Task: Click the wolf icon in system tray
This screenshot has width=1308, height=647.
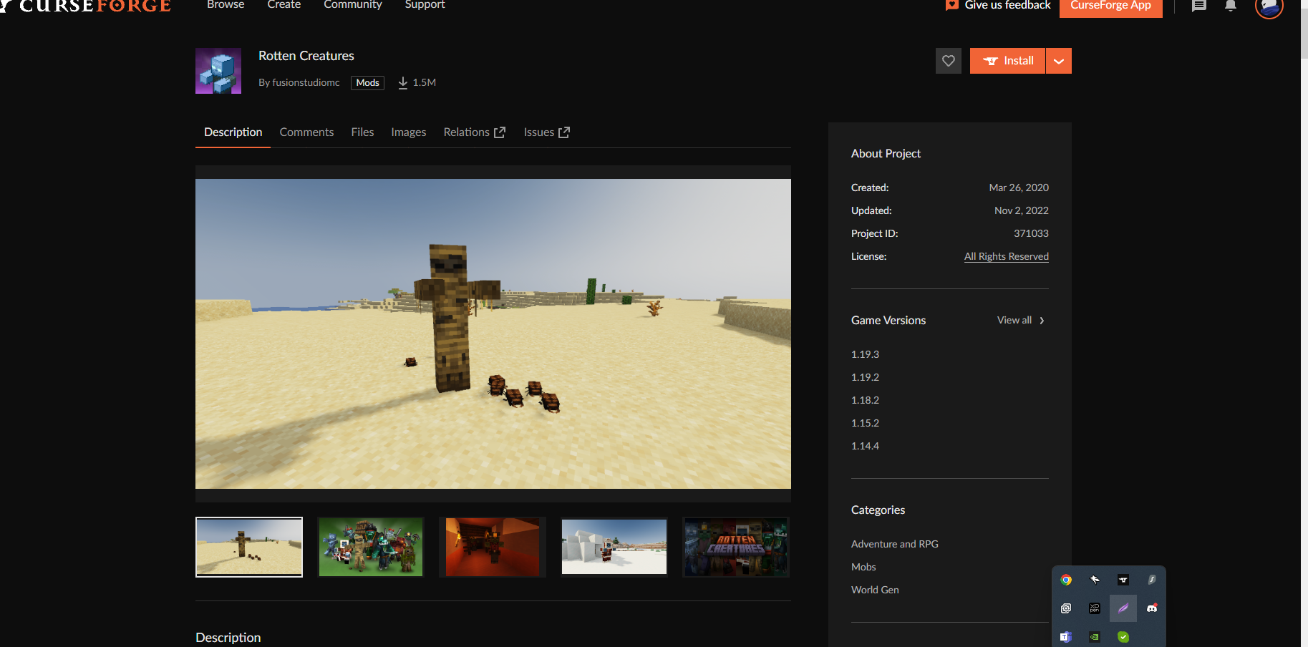Action: click(1095, 580)
